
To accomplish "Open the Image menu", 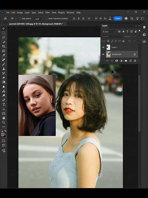I will pyautogui.click(x=20, y=13).
